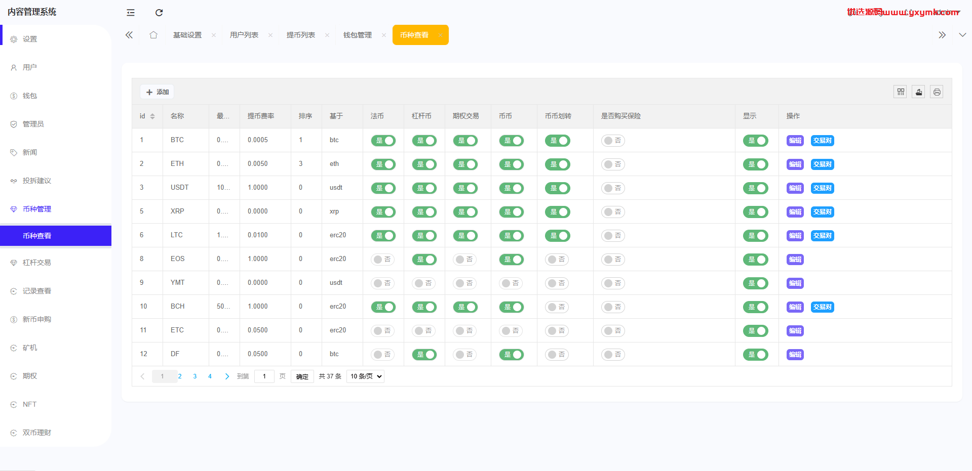This screenshot has height=471, width=972.
Task: Toggle 显示 switch for DF row
Action: [756, 355]
